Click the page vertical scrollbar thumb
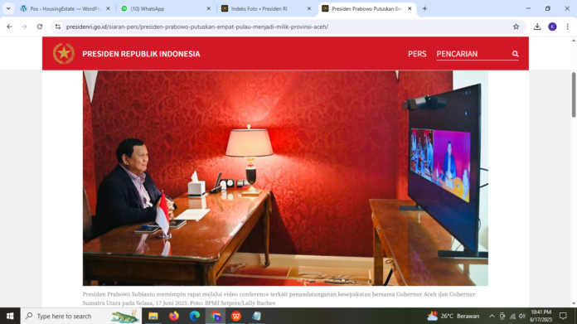 coord(574,95)
